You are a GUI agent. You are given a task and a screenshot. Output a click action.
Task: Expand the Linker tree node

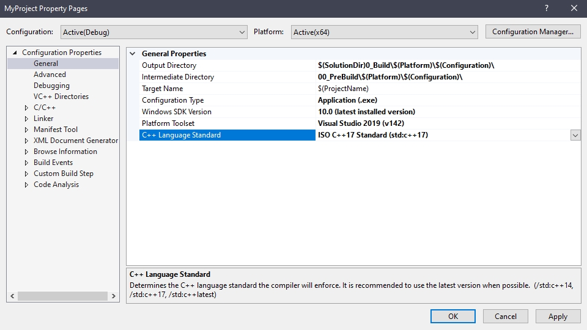pyautogui.click(x=26, y=119)
